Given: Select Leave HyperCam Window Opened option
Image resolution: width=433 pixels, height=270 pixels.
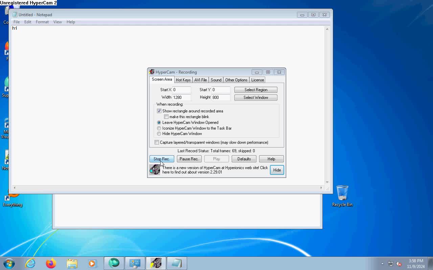Looking at the screenshot, I should (159, 123).
